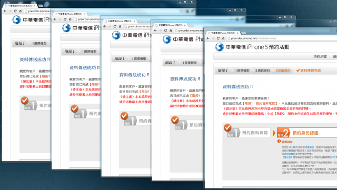
Task: Click Home icon in frontmost Chrome window
Action: (x=223, y=38)
